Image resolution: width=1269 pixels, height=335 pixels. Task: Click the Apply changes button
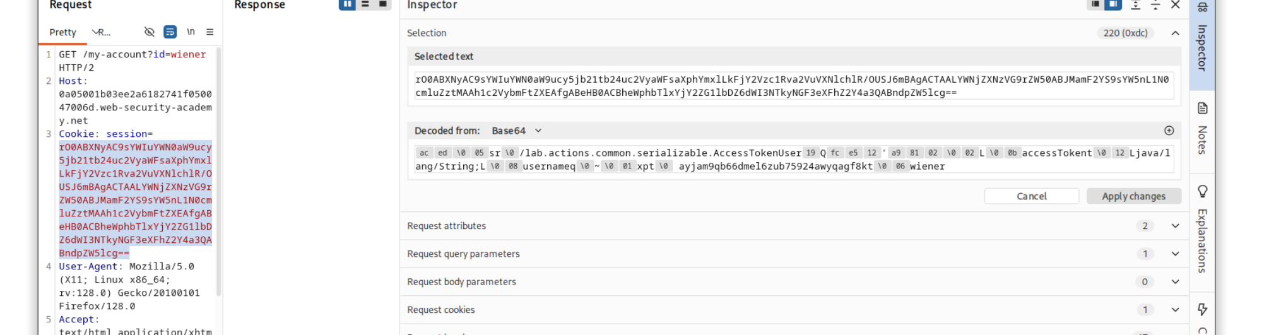click(1133, 196)
